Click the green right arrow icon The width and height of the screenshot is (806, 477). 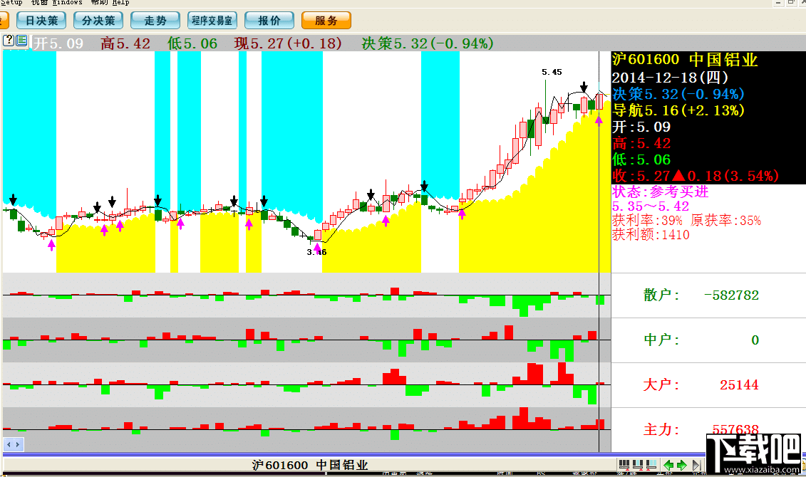tap(682, 465)
